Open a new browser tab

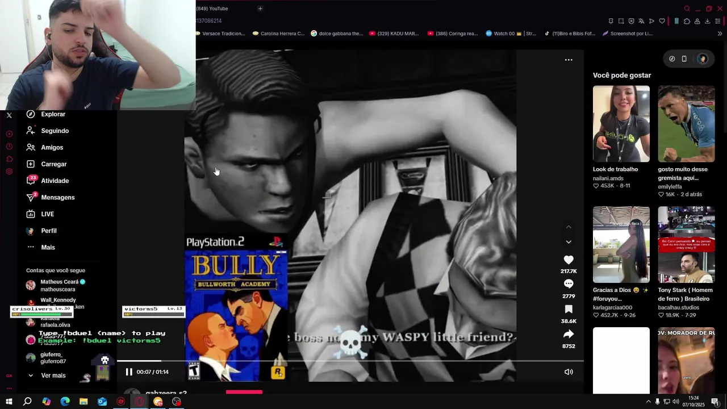(260, 9)
